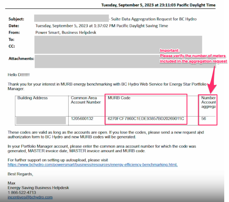The image size is (229, 202).
Task: Click the account number 1205600132 cell
Action: point(82,119)
